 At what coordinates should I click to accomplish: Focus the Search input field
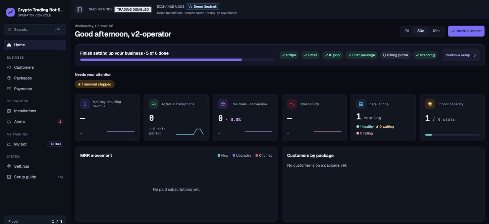(35, 30)
